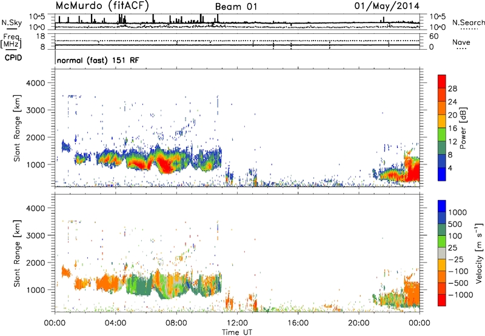The height and width of the screenshot is (336, 485).
Task: Click the date "01/May/2014"
Action: tap(387, 6)
